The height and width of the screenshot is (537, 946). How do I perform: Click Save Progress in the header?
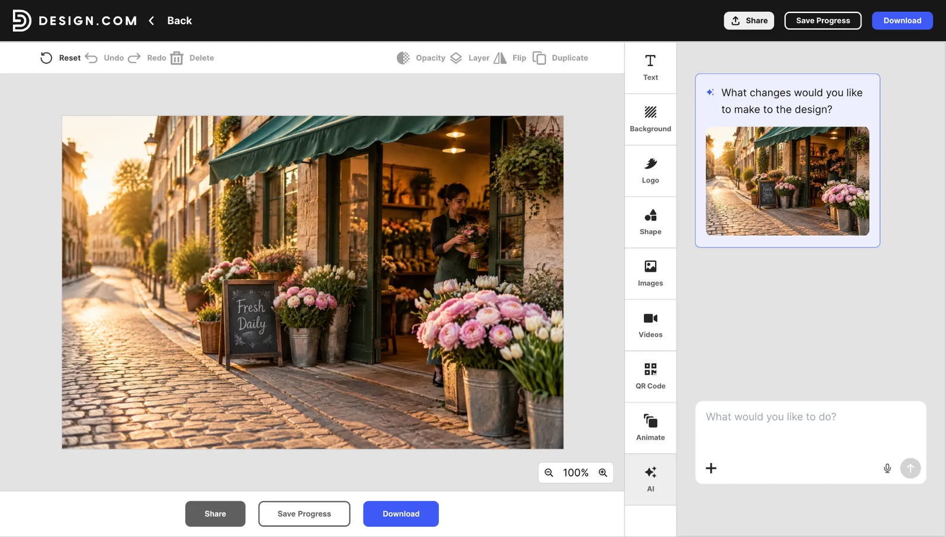point(822,21)
